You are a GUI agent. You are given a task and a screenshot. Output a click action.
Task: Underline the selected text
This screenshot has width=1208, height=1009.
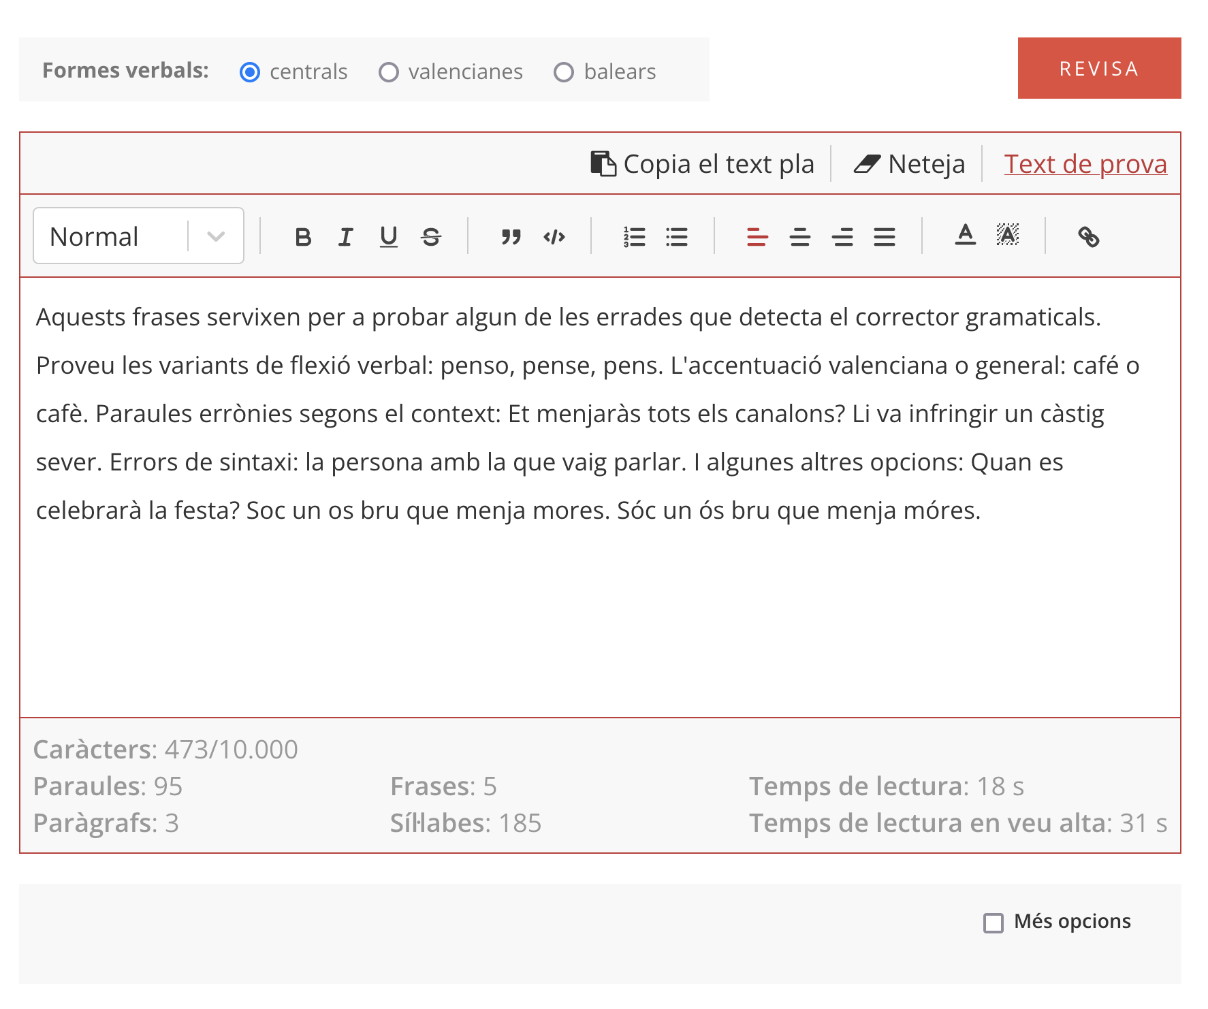pyautogui.click(x=388, y=237)
